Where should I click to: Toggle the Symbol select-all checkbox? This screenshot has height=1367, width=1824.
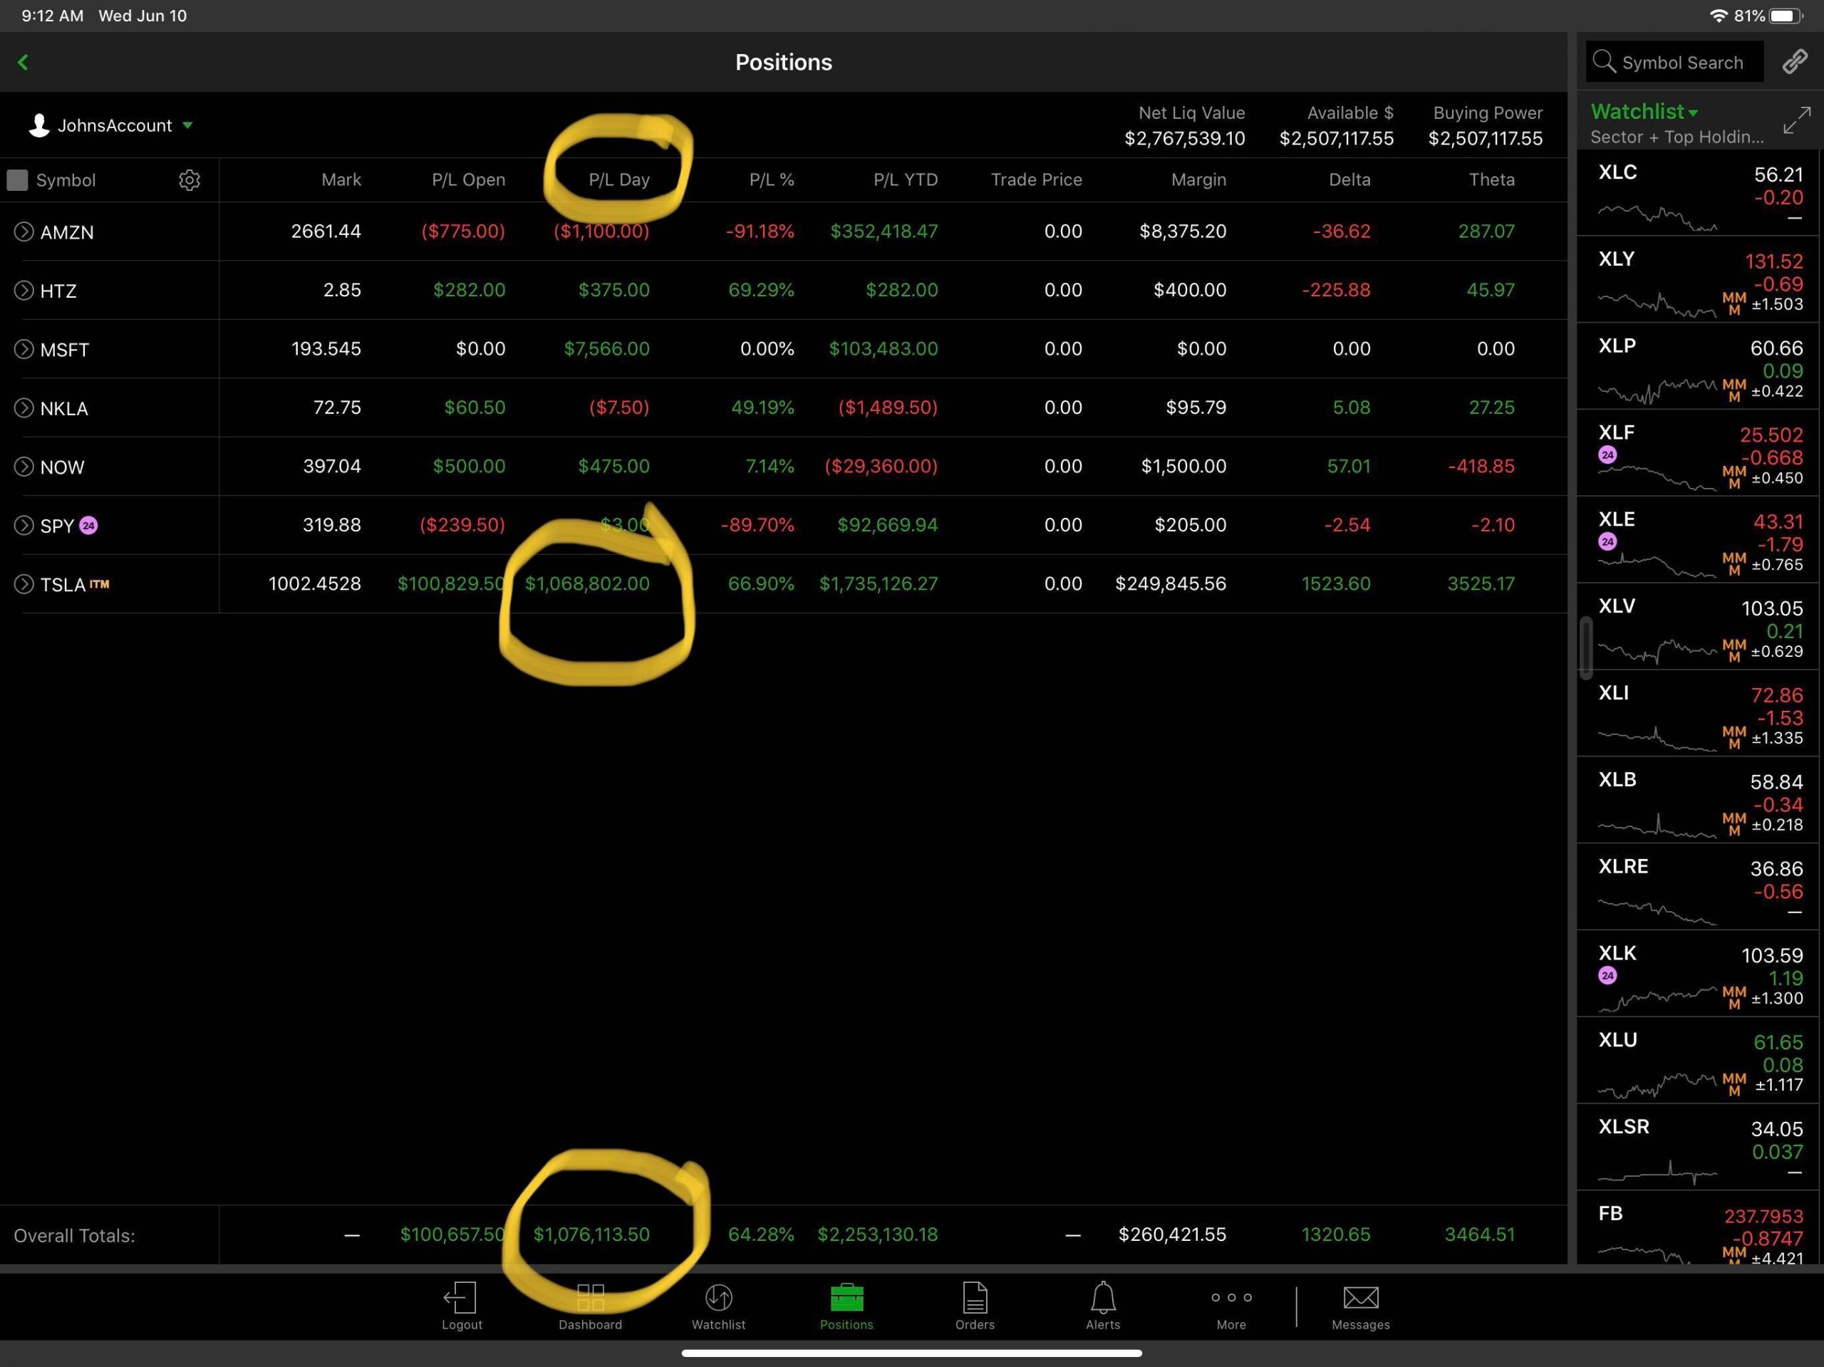pyautogui.click(x=17, y=180)
